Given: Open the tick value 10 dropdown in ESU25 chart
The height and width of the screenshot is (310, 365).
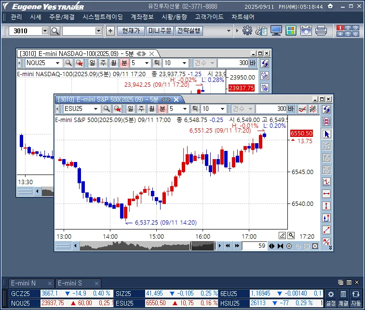Looking at the screenshot, I should tap(222, 108).
